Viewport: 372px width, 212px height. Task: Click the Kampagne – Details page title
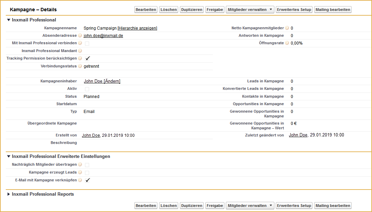coord(33,10)
